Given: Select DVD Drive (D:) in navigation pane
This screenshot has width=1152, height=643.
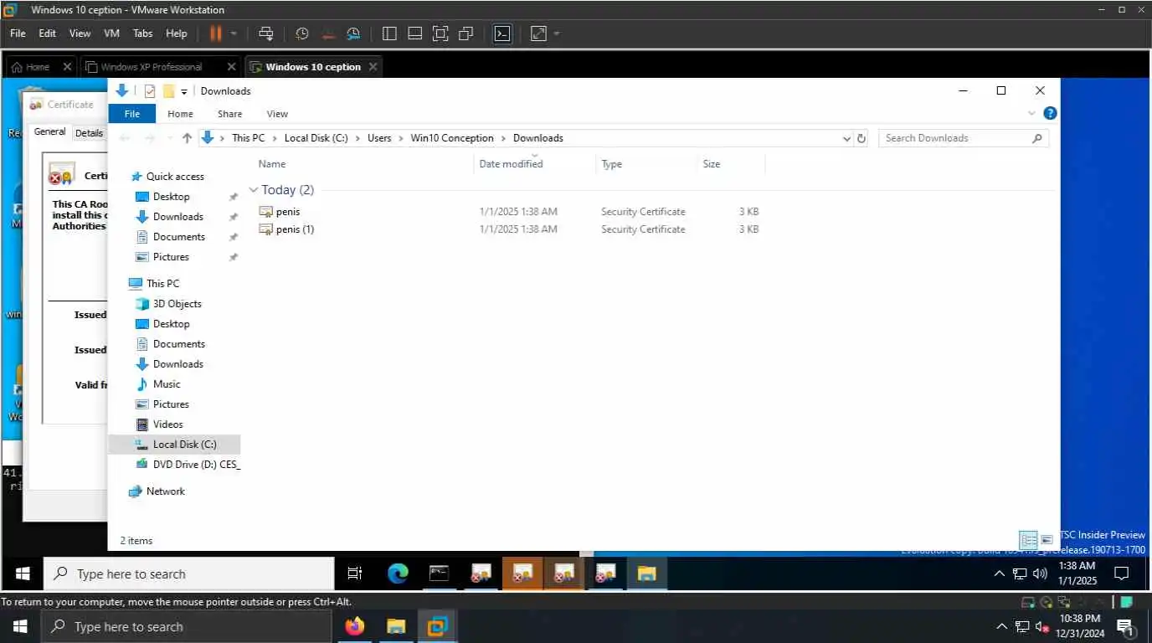Looking at the screenshot, I should [x=188, y=465].
